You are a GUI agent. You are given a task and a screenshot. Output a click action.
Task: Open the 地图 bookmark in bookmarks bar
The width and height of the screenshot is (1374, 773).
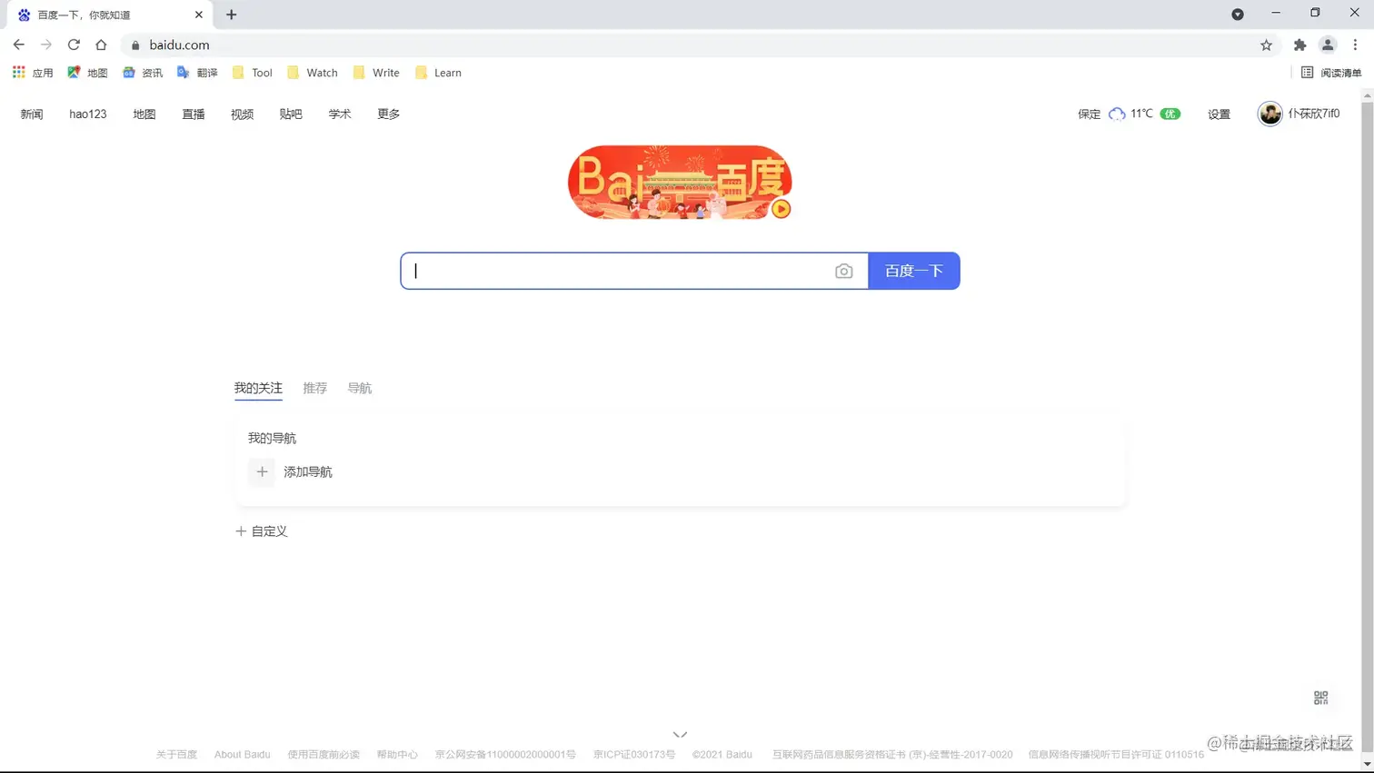(x=87, y=73)
